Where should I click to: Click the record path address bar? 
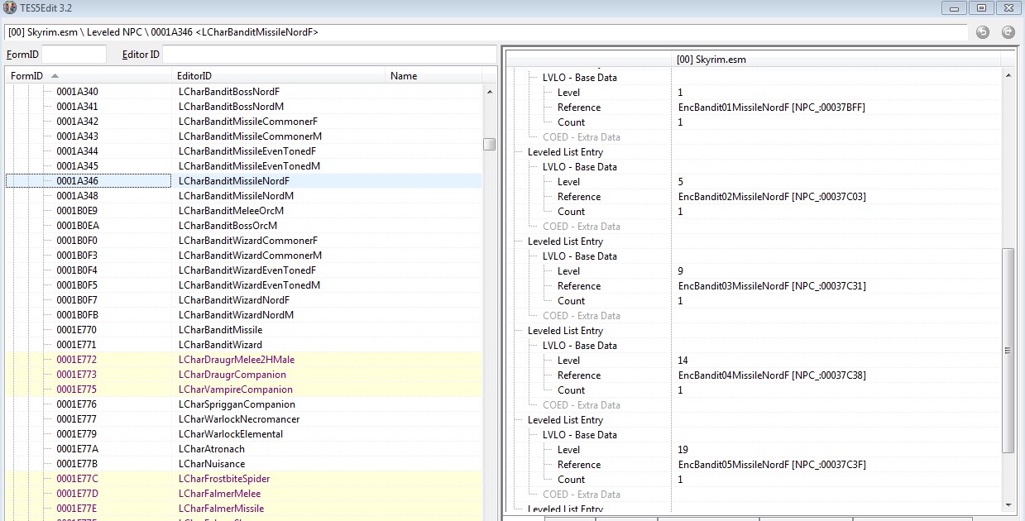[486, 32]
